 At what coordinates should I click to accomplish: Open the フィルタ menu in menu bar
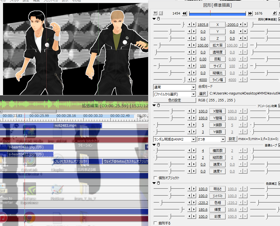click(x=14, y=1)
